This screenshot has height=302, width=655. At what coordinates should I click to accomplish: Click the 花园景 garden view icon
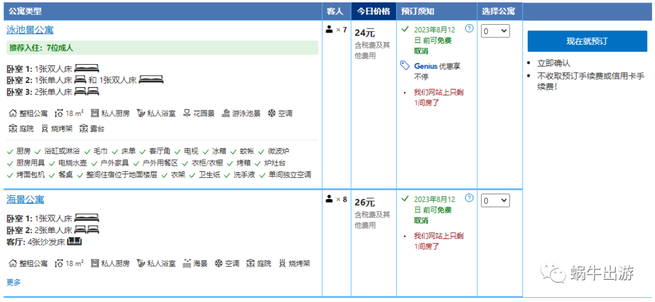187,113
